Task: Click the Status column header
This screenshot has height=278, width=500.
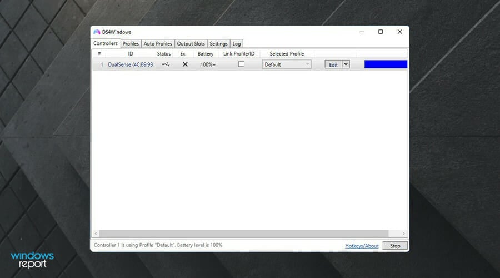Action: [x=164, y=53]
